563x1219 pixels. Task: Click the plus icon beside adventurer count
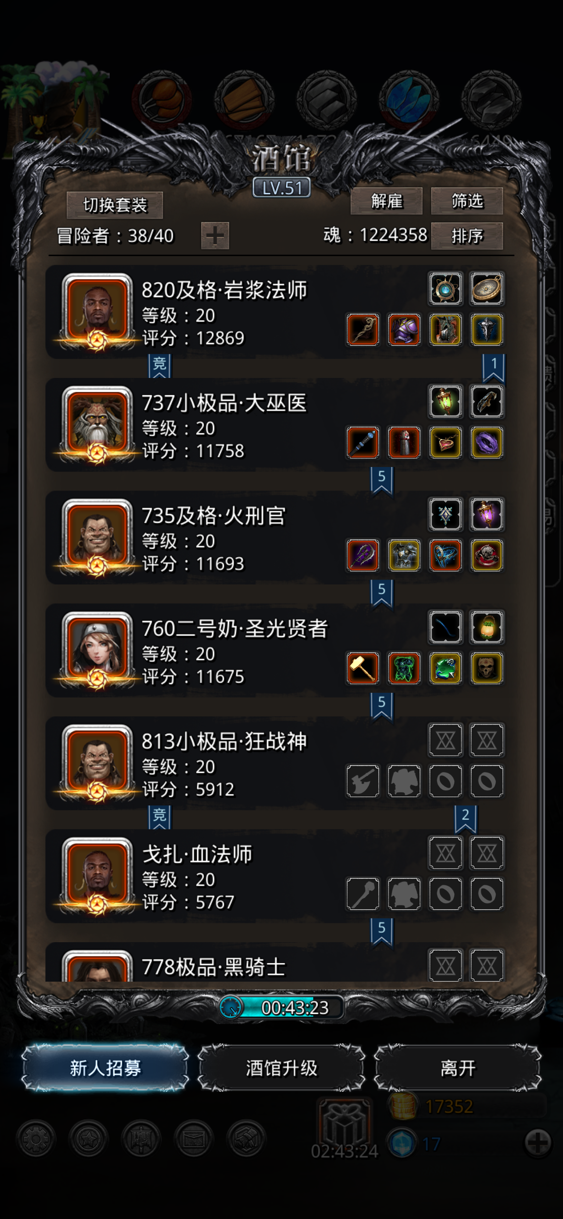click(215, 236)
